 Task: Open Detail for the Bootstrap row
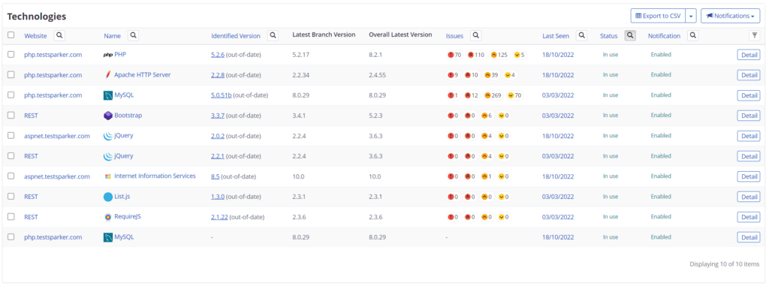[749, 116]
